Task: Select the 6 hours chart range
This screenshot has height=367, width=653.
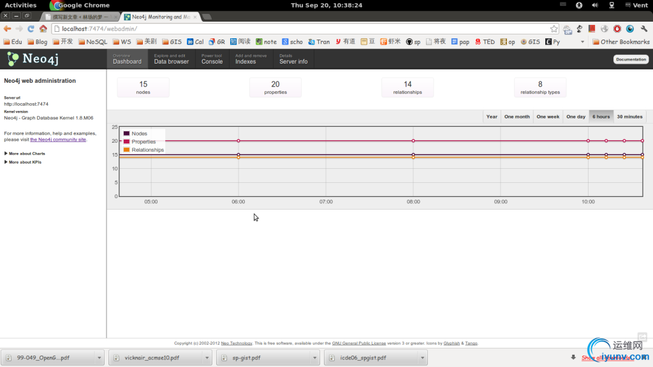Action: 601,117
